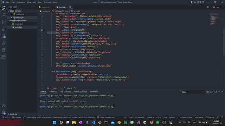Viewport: 225px width, 126px height.
Task: Open Windows Start menu
Action: pyautogui.click(x=54, y=122)
